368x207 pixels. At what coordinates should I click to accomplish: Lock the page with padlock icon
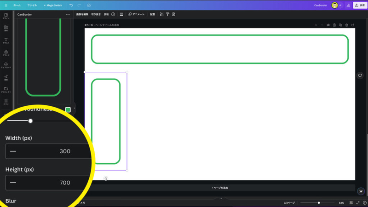click(334, 25)
